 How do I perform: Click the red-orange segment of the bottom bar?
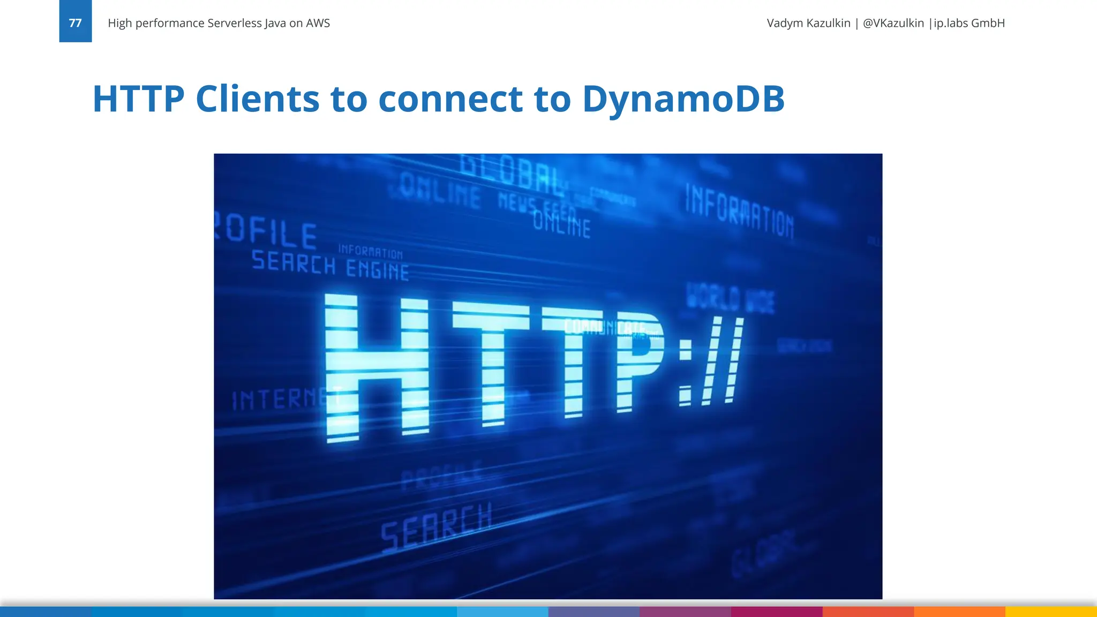[868, 612]
